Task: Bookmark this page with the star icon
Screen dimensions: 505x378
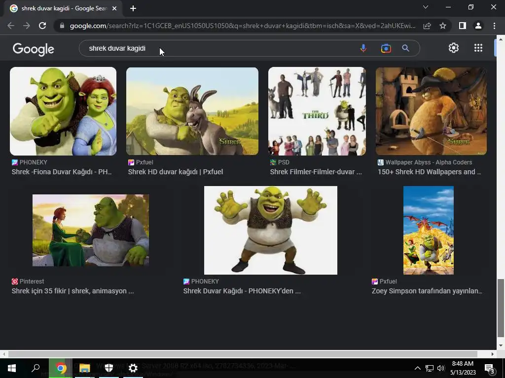Action: [x=443, y=26]
